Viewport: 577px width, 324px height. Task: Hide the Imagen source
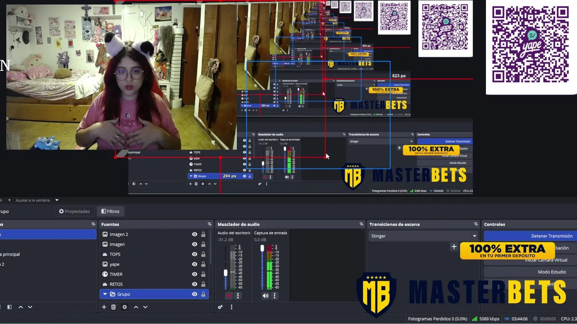194,244
